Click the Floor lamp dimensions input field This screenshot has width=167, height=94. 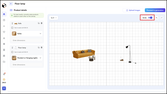pyautogui.click(x=27, y=65)
